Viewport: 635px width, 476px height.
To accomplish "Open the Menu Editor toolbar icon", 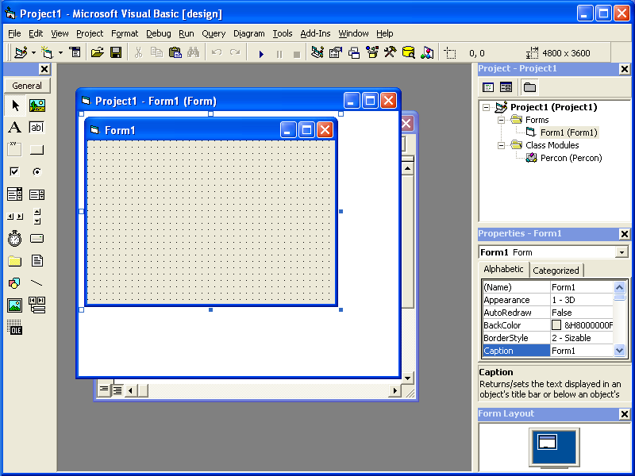I will [75, 52].
